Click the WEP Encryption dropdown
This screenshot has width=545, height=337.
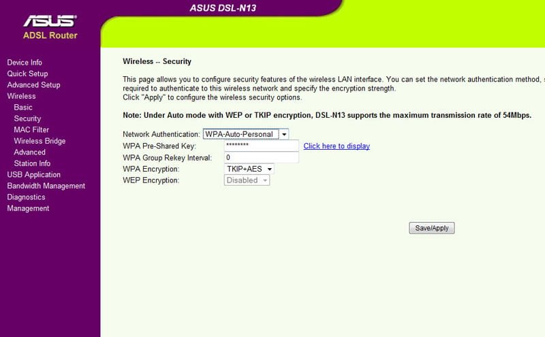[x=247, y=180]
